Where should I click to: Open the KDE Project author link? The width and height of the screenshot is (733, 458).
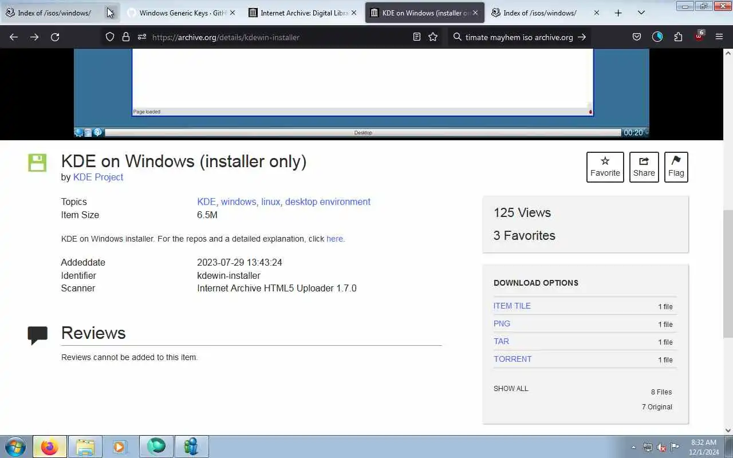click(98, 177)
